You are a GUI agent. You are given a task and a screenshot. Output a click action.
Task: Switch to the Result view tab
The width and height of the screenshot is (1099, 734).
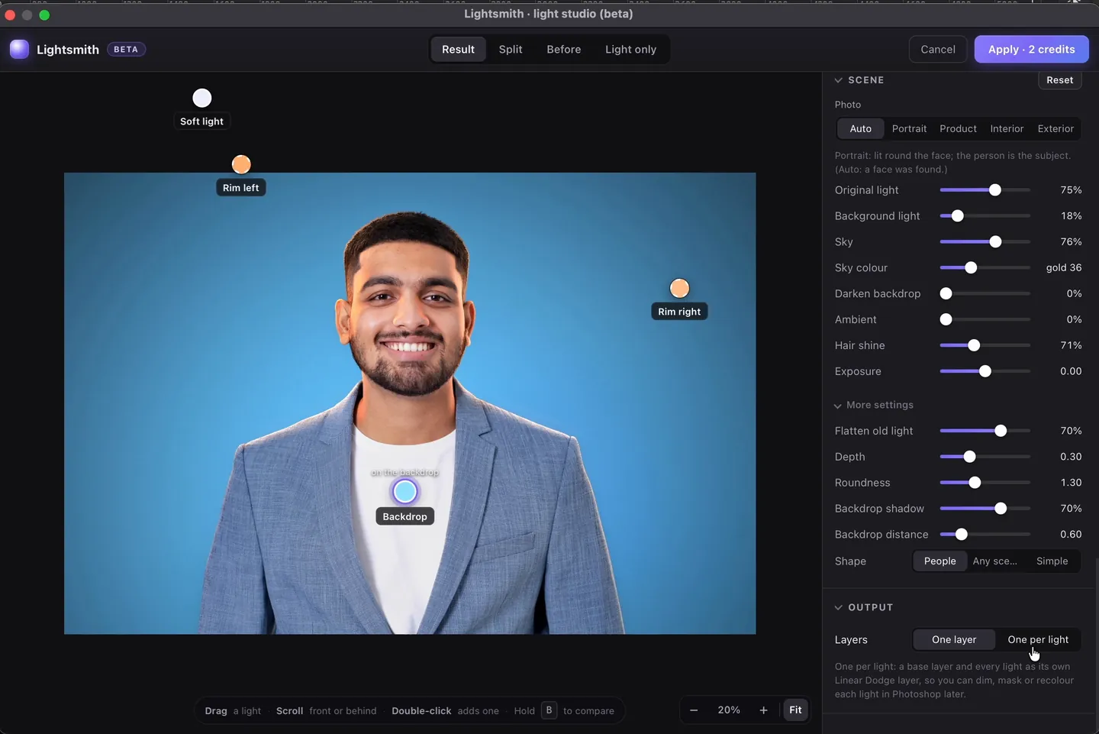(x=458, y=50)
